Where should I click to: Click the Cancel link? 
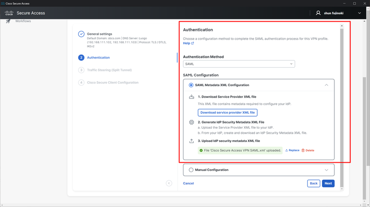[188, 183]
